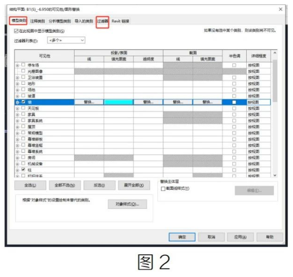293x277 pixels.
Task: Expand the 常规模型 tree node
Action: coord(17,133)
